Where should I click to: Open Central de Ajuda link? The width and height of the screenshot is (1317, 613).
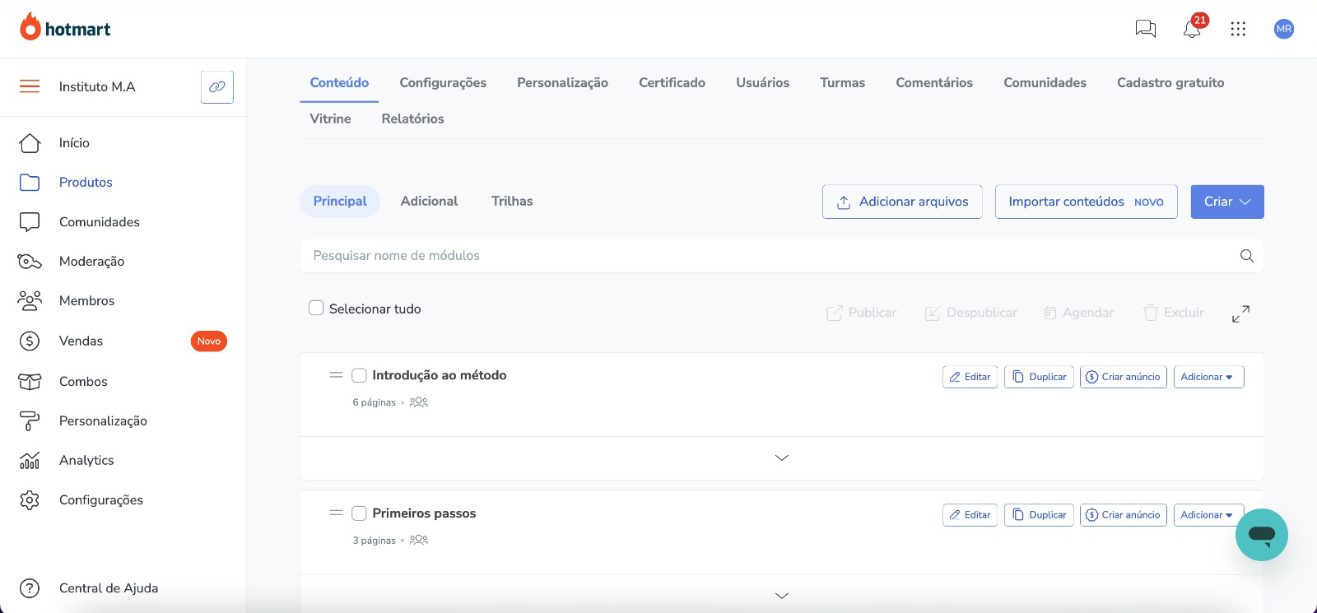click(x=109, y=588)
